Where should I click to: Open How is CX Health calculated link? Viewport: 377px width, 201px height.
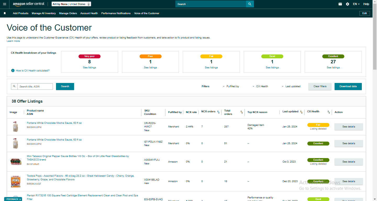click(x=32, y=71)
